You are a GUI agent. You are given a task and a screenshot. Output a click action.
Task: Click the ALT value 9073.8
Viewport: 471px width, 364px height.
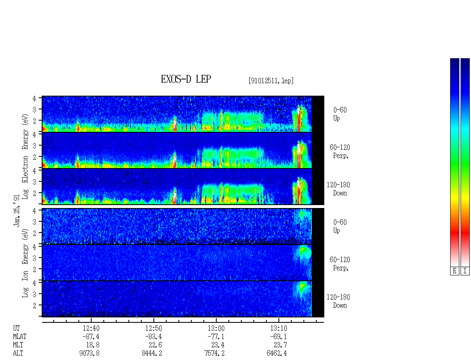(x=90, y=354)
